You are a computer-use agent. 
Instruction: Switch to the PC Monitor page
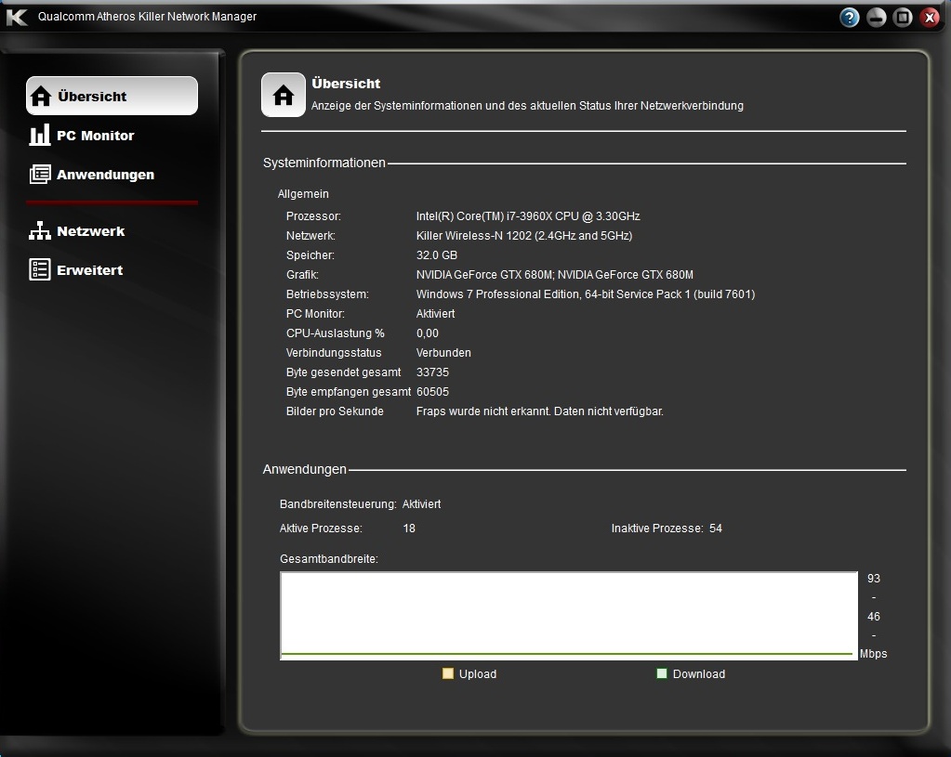point(95,136)
